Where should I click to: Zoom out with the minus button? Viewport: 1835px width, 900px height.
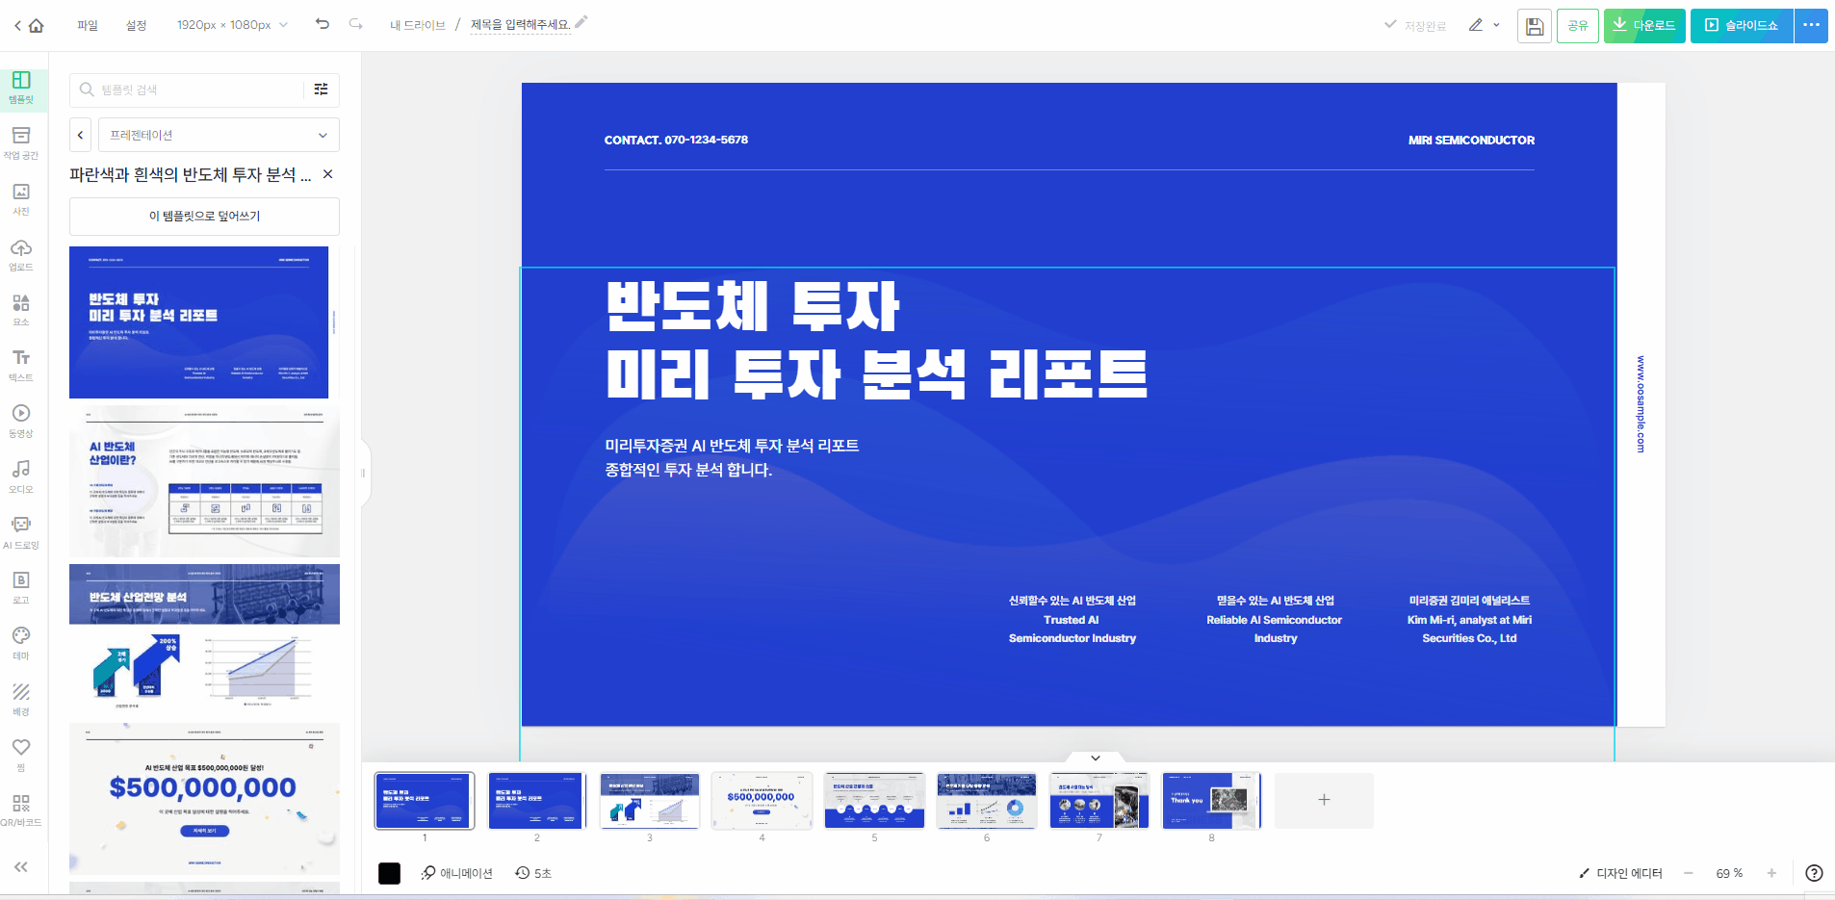[x=1688, y=873]
